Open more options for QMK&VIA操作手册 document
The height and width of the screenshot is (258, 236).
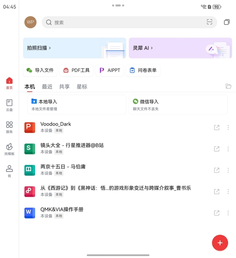(x=228, y=213)
